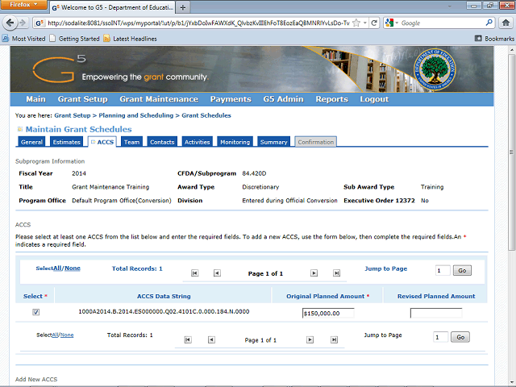
Task: Click upper Jump to Page field
Action: coord(443,271)
